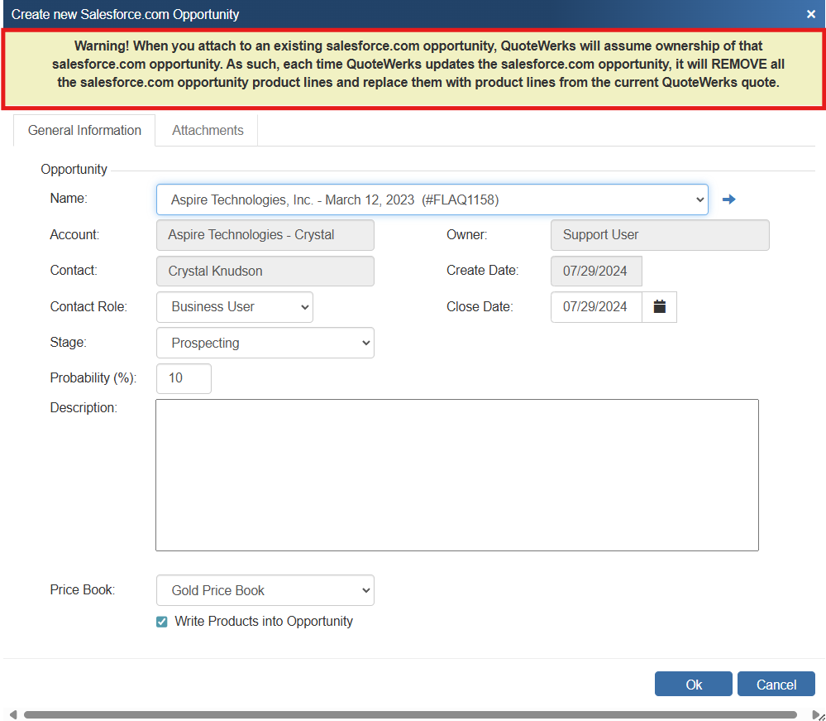
Task: Click the Close Date text field
Action: tap(596, 307)
